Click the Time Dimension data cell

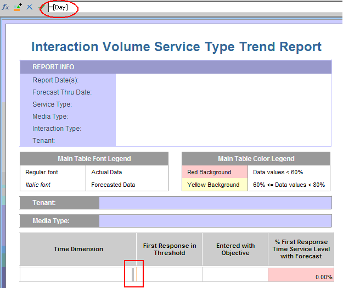click(x=78, y=275)
